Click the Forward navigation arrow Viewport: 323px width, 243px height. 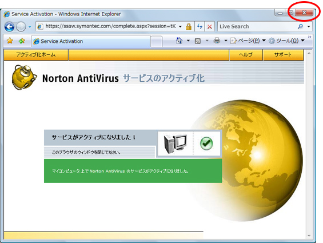(x=21, y=27)
